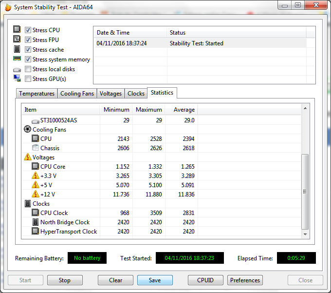Click the +3.3 V average value 3.289
The image size is (331, 293).
pos(188,176)
